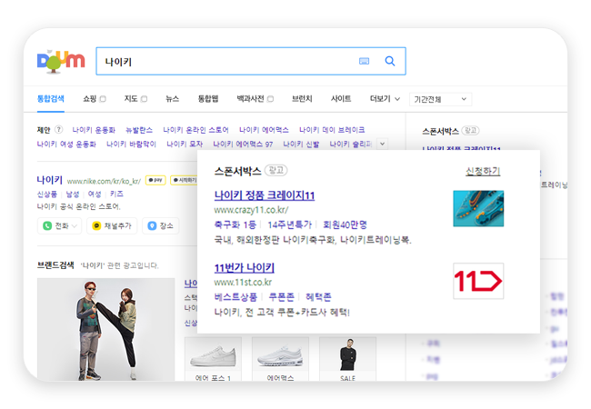Click the 축구화 1등 sublink
This screenshot has height=409, width=591.
click(x=235, y=224)
